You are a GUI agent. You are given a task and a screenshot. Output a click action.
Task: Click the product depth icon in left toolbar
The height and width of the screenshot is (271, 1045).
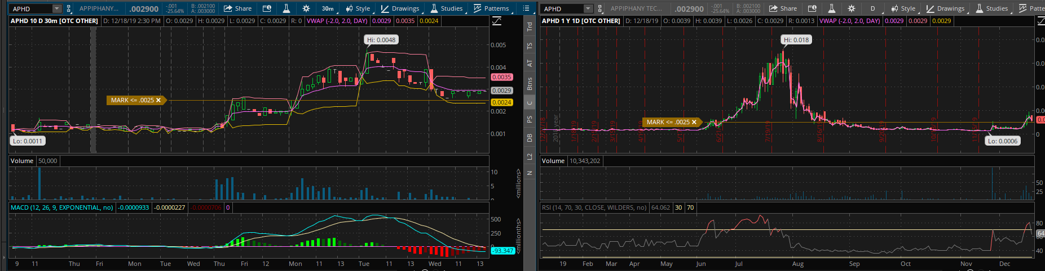pos(267,8)
